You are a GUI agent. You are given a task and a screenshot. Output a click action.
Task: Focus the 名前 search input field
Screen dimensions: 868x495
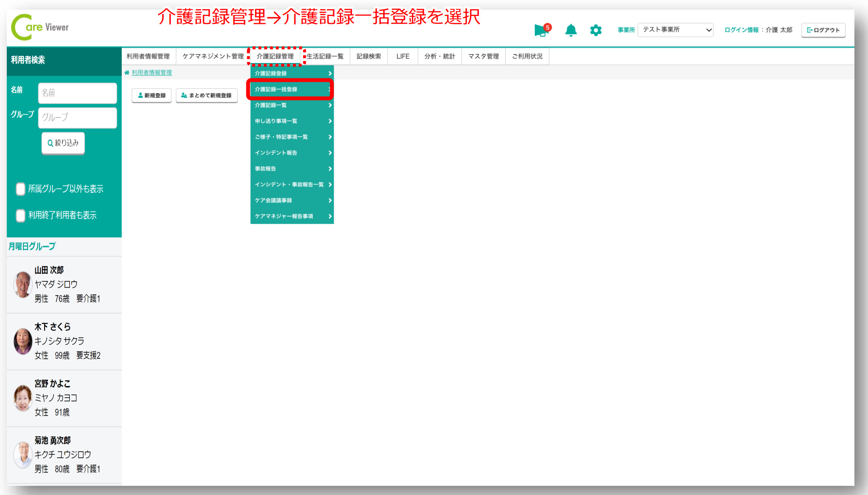pos(77,93)
